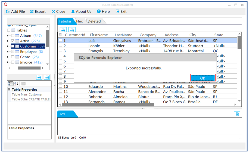Image resolution: width=249 pixels, height=152 pixels.
Task: Sort properties alphabetically with A-Z icon
Action: coord(16,84)
